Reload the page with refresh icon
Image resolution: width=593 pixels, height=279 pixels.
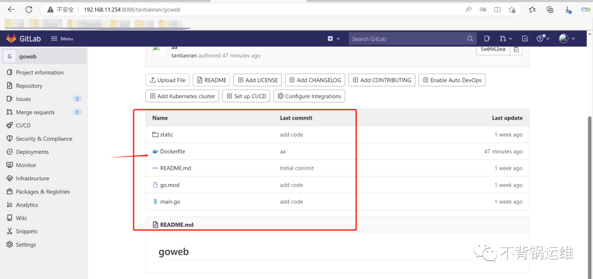coord(29,10)
